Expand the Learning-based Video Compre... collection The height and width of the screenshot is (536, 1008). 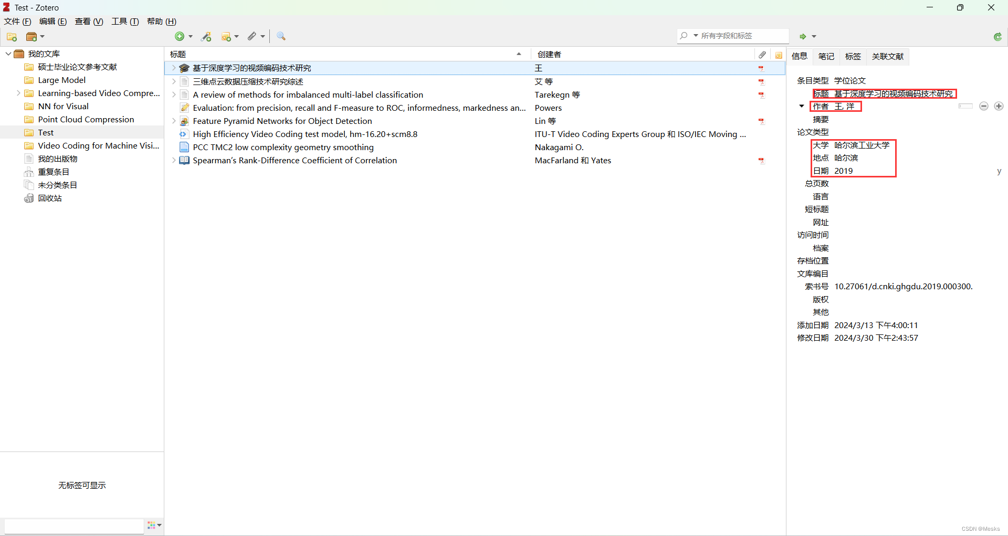pos(18,93)
